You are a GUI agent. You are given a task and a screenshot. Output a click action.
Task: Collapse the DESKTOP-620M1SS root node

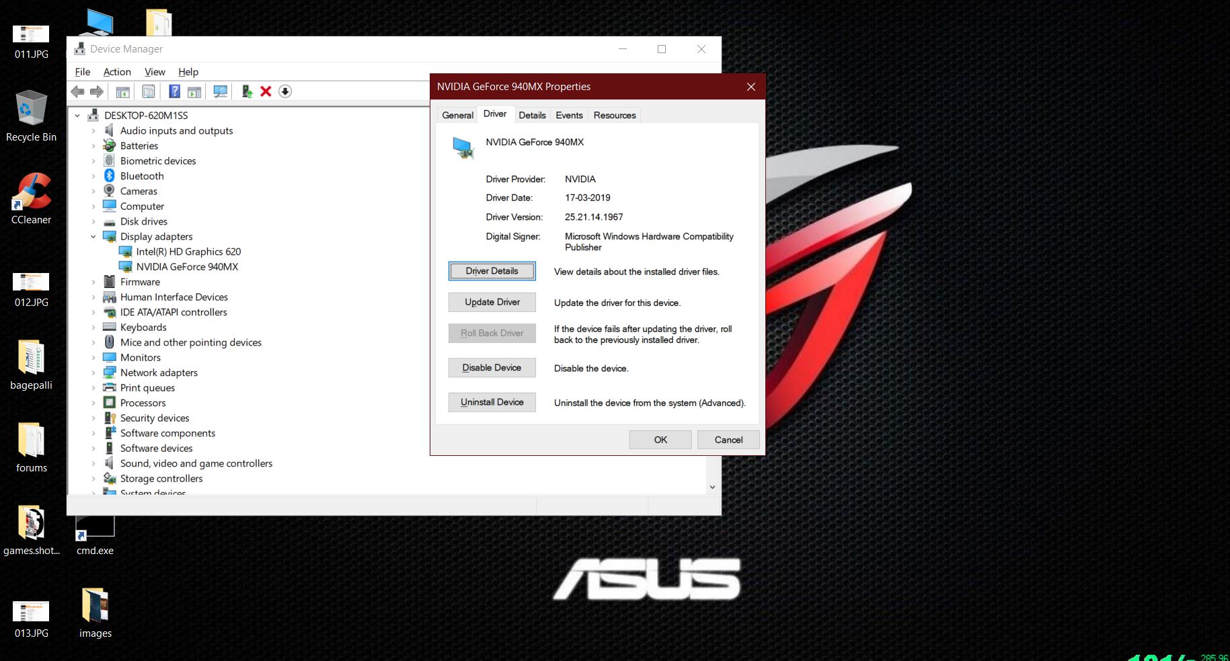77,116
